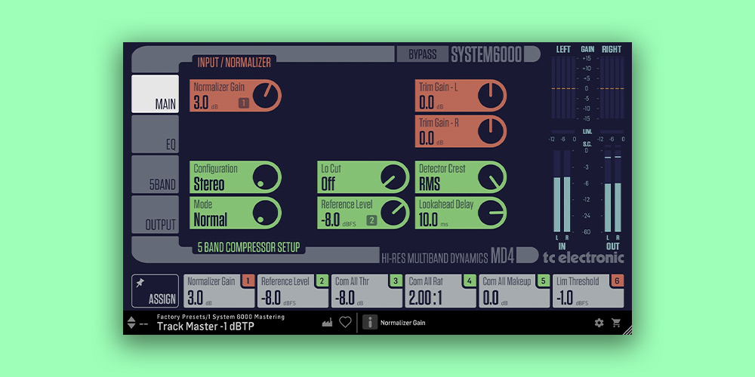755x377 pixels.
Task: Select the Com All Rat assign slot
Action: tap(439, 291)
